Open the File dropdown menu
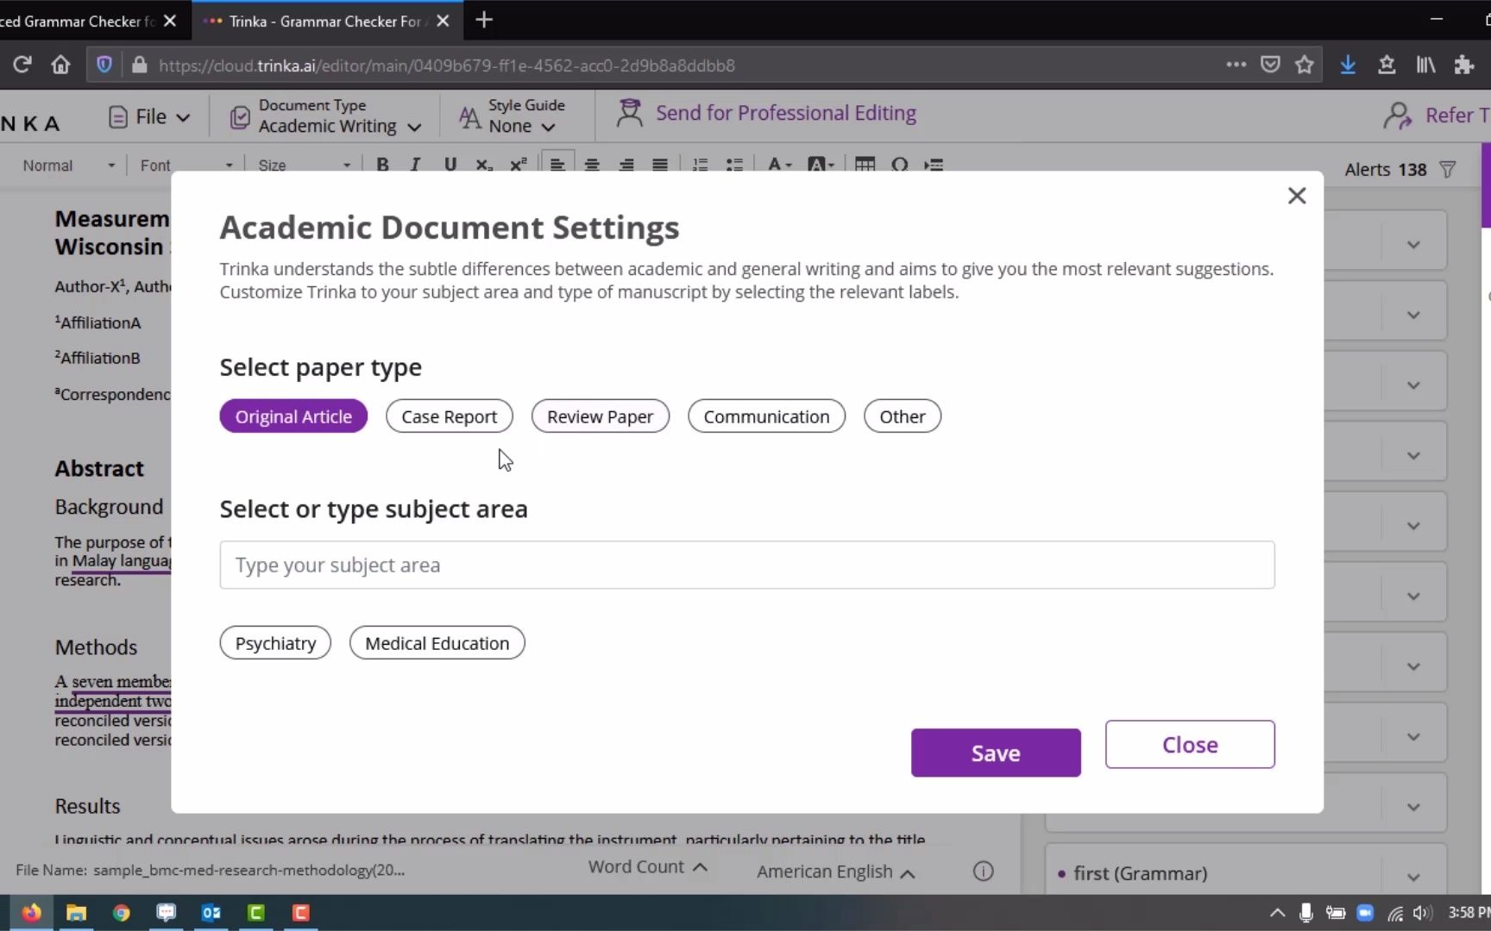 coord(149,116)
